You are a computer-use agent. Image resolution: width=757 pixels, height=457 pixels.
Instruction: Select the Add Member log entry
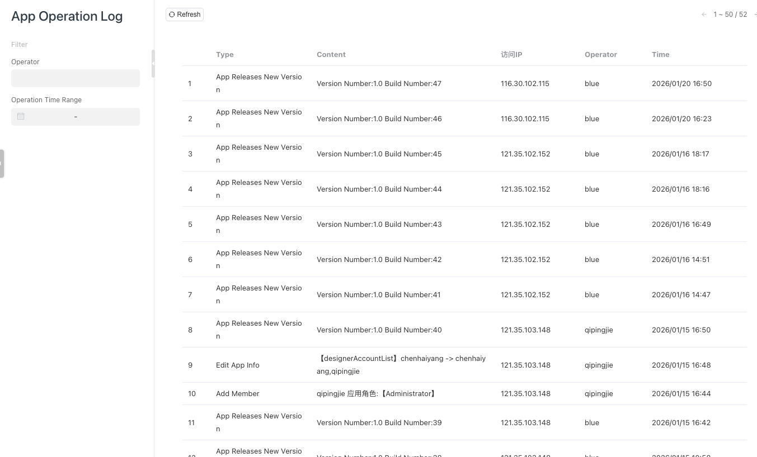pyautogui.click(x=238, y=394)
